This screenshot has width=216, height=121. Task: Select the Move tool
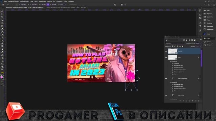pyautogui.click(x=2, y=11)
